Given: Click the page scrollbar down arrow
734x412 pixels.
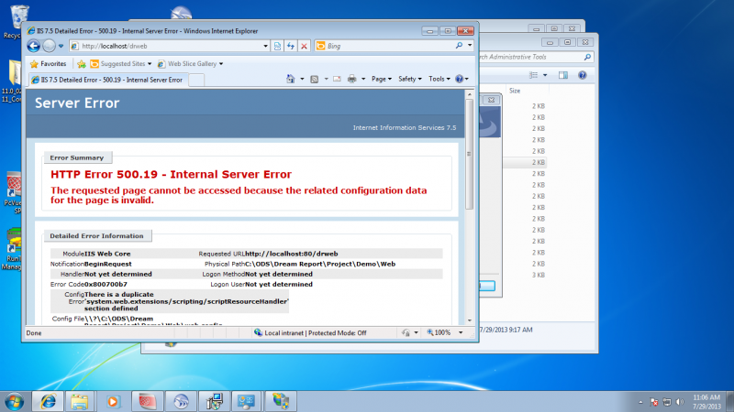Looking at the screenshot, I should click(470, 320).
